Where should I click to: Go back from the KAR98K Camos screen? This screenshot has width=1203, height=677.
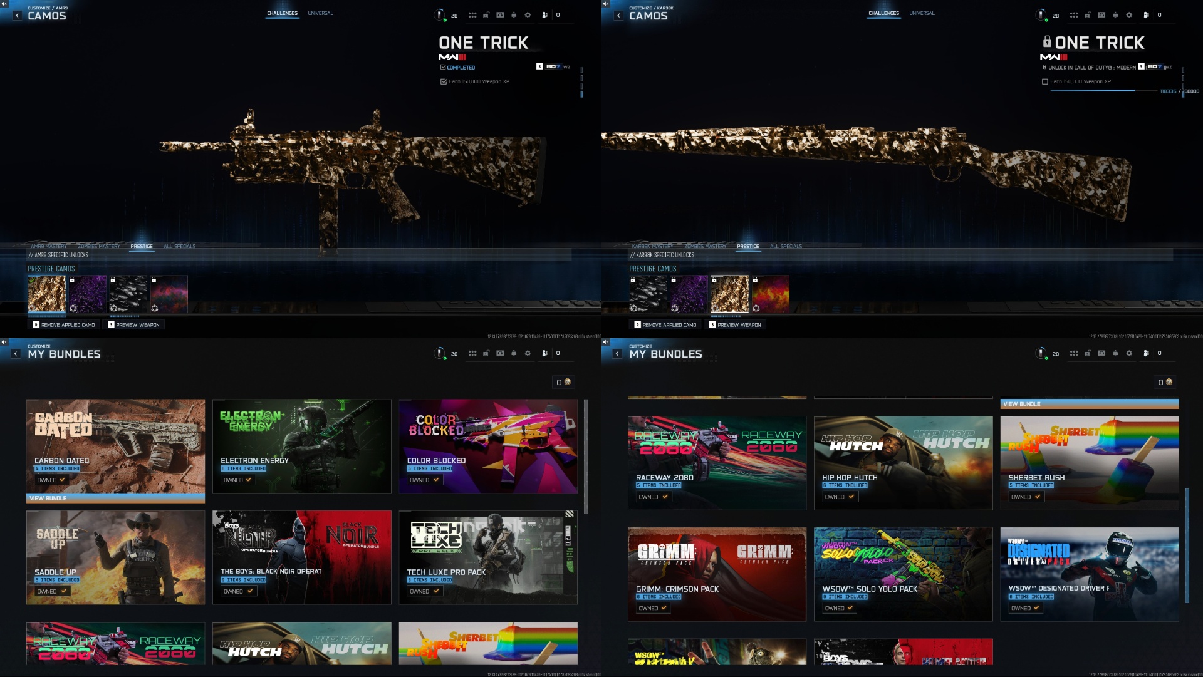click(x=618, y=16)
